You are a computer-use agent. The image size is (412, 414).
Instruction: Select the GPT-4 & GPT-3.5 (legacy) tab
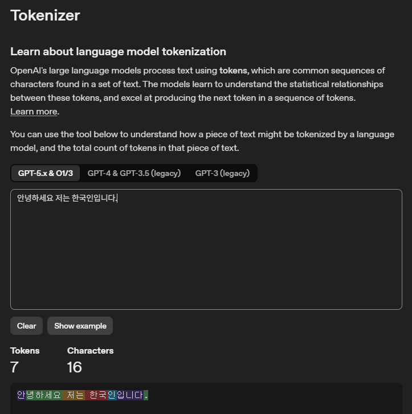click(134, 173)
